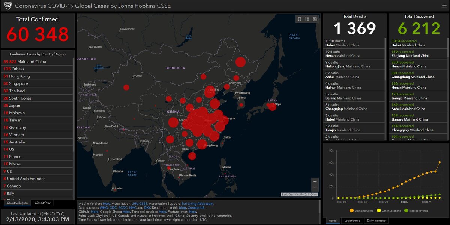Open the blog link
Viewport: 450px width, 225px height.
click(182, 207)
